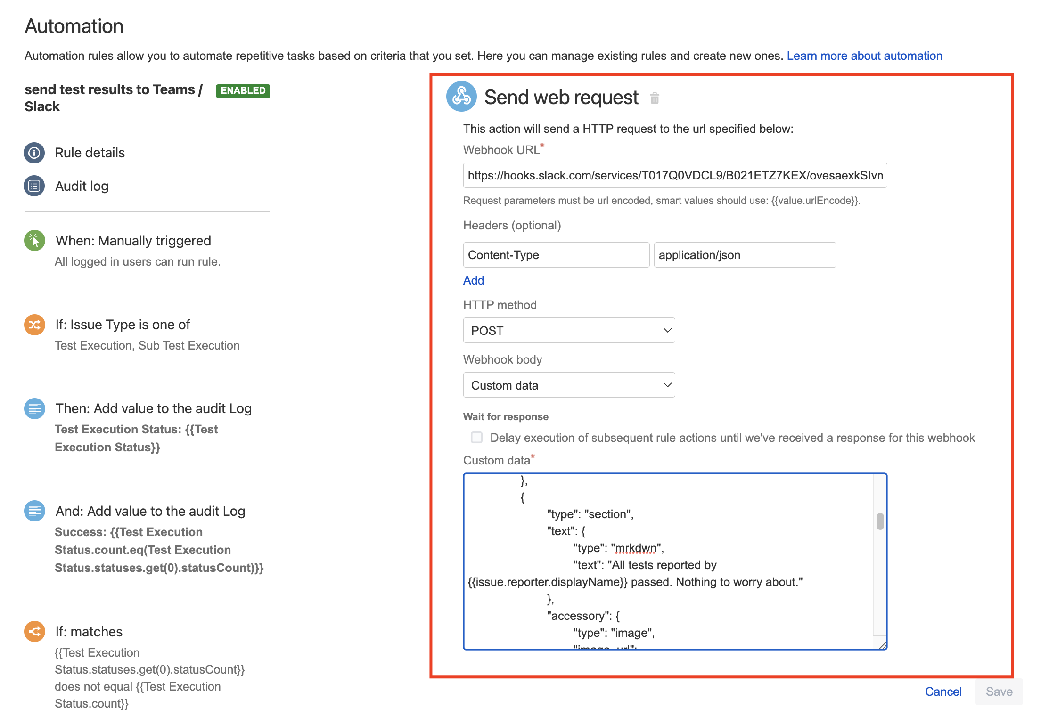Enable the Delay execution checkbox

point(477,438)
